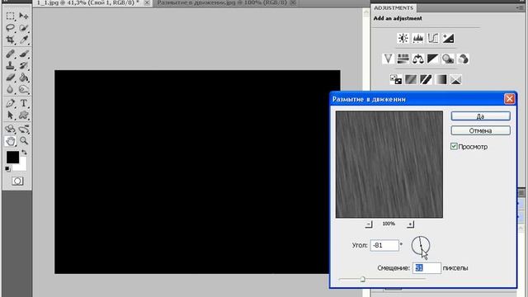Add a Hue/Saturation adjustment
Viewport: 528px width, 297px height.
pyautogui.click(x=403, y=59)
